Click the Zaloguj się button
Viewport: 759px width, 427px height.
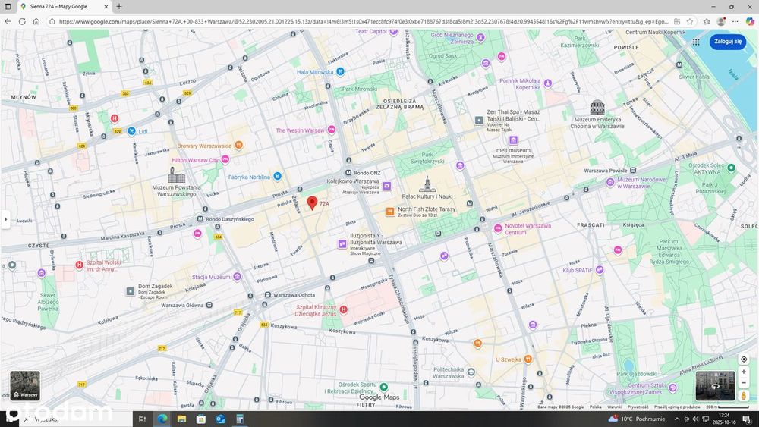(x=728, y=42)
